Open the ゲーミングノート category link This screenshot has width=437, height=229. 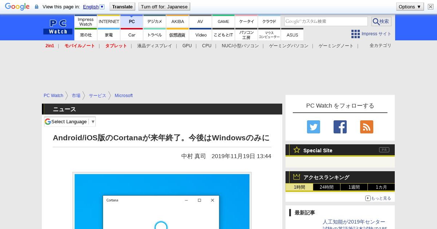point(336,46)
